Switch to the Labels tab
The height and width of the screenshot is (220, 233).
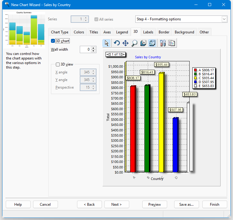pos(148,32)
